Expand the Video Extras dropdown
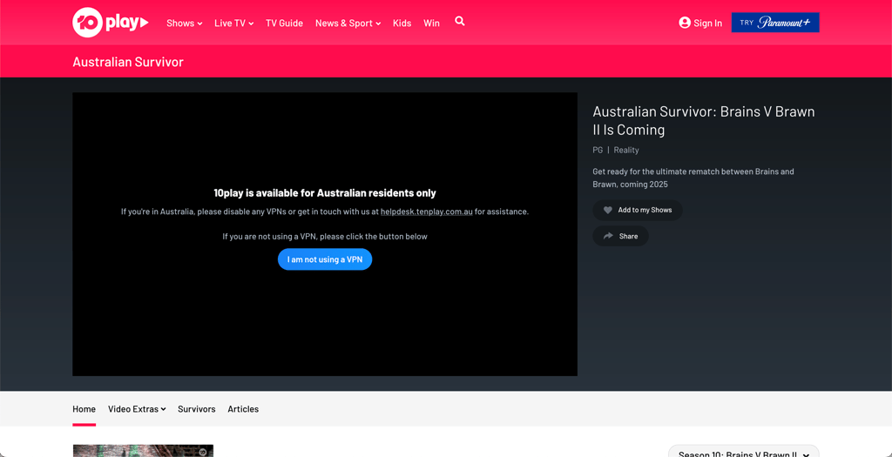892x457 pixels. 137,409
